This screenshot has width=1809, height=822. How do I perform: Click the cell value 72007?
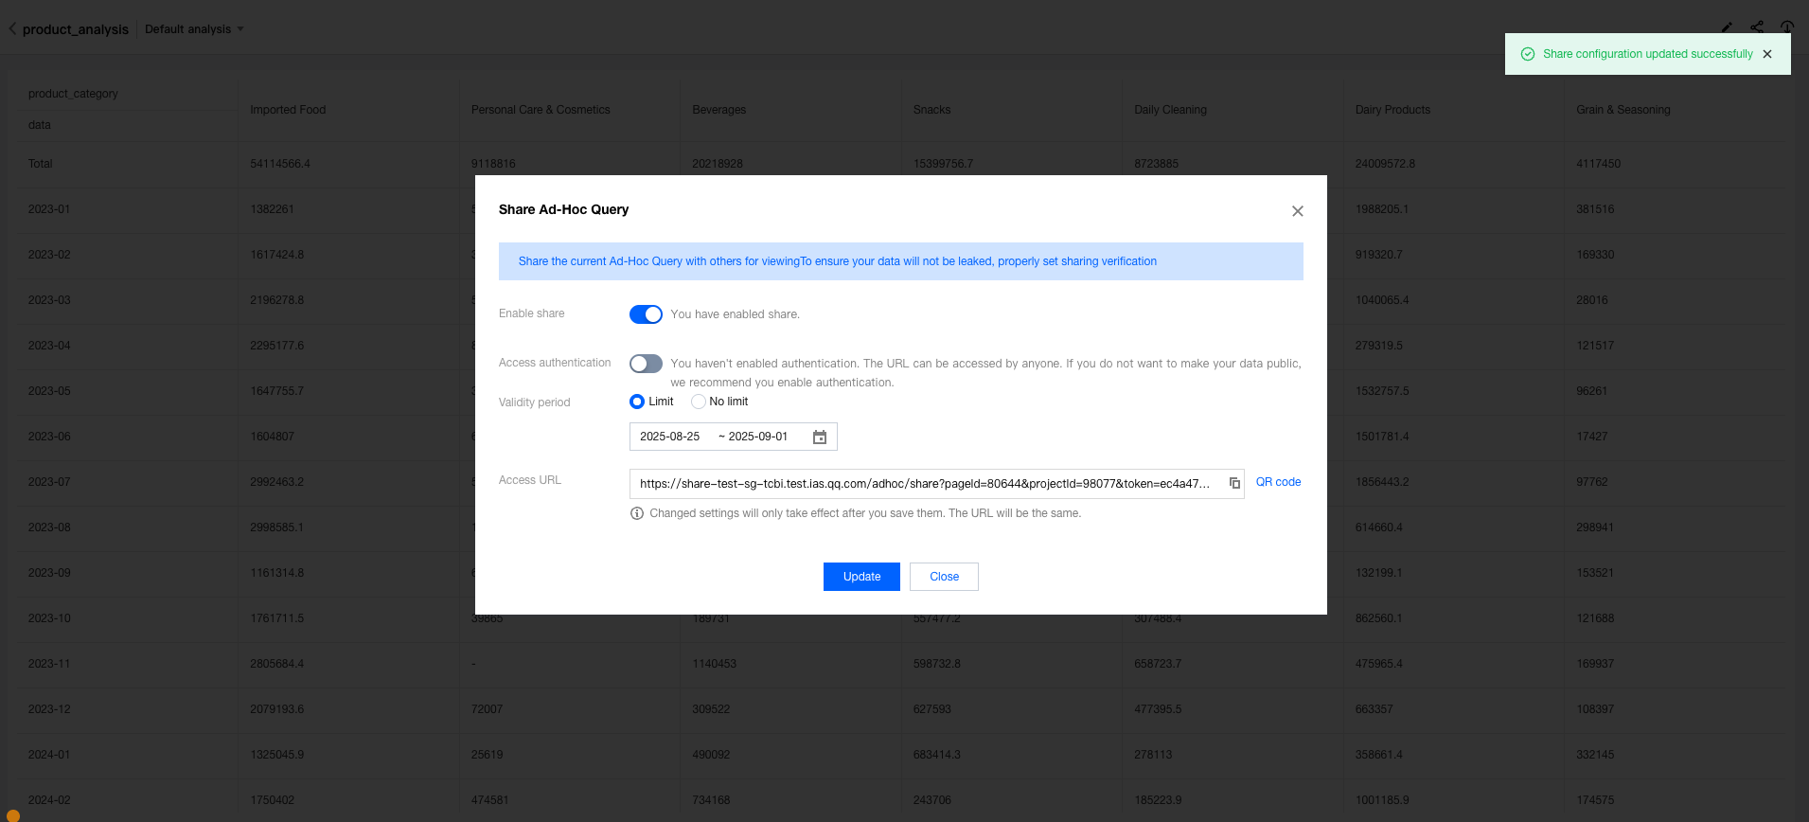pos(487,709)
